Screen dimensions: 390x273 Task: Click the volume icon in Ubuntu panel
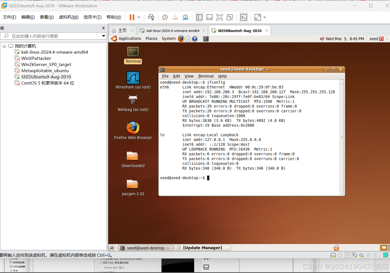(322, 39)
